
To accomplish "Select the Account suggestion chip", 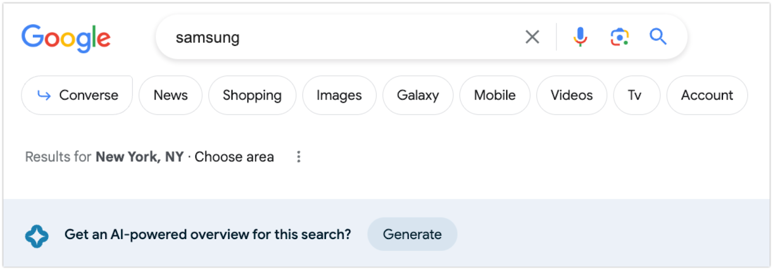I will point(707,95).
